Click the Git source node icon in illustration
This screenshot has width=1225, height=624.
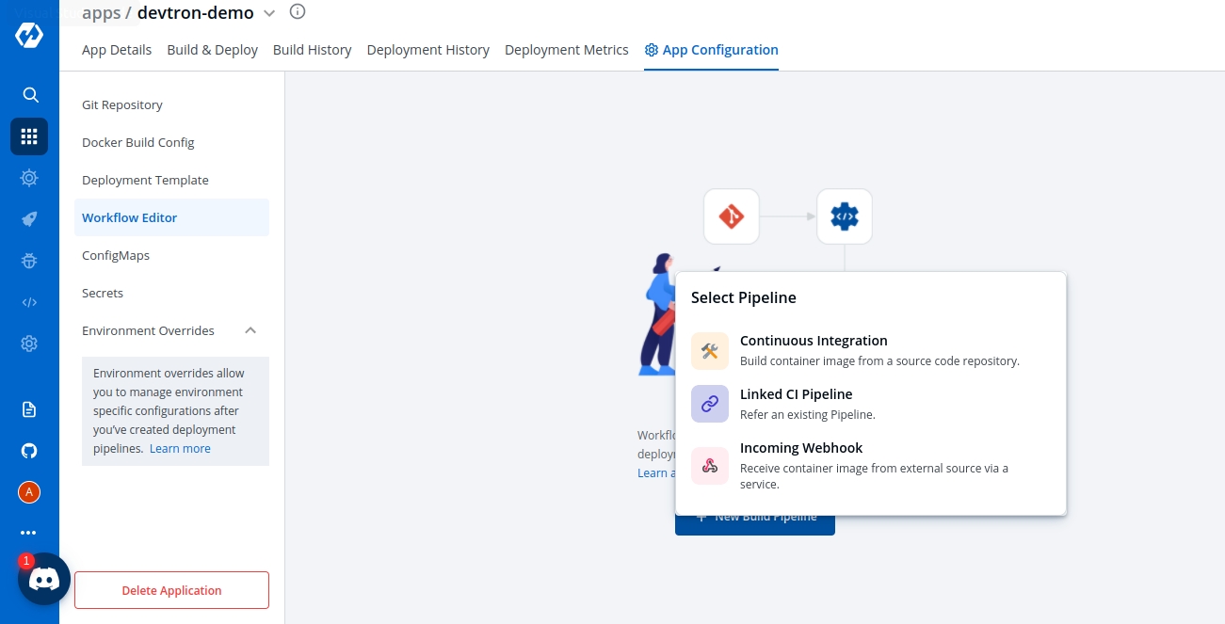click(732, 216)
